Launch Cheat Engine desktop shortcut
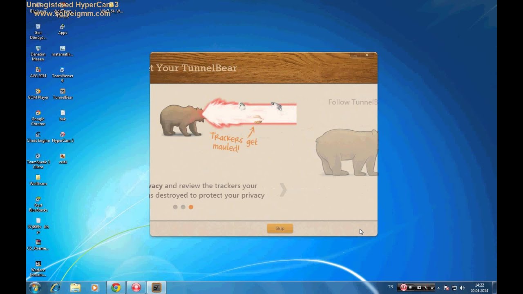This screenshot has height=294, width=523. point(38,137)
